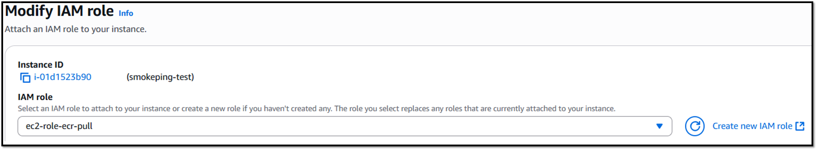The width and height of the screenshot is (817, 150).
Task: Click the blank space between instance ID and instance name
Action: point(109,77)
